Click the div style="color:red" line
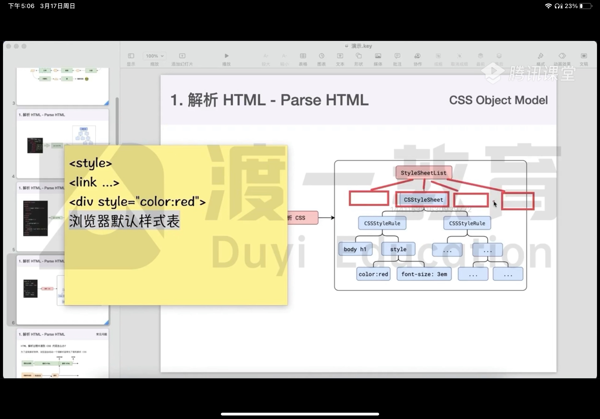The height and width of the screenshot is (419, 600). pyautogui.click(x=137, y=202)
